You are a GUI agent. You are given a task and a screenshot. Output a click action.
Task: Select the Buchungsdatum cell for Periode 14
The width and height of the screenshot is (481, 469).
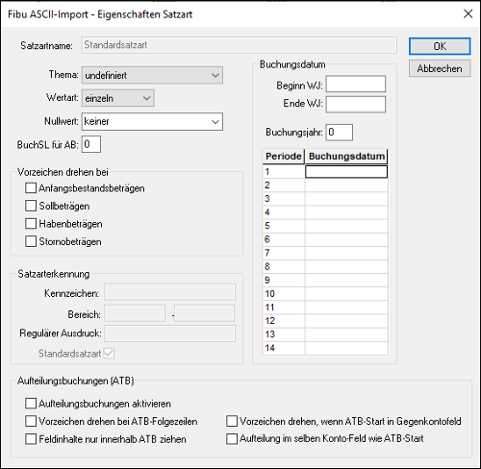[x=346, y=348]
